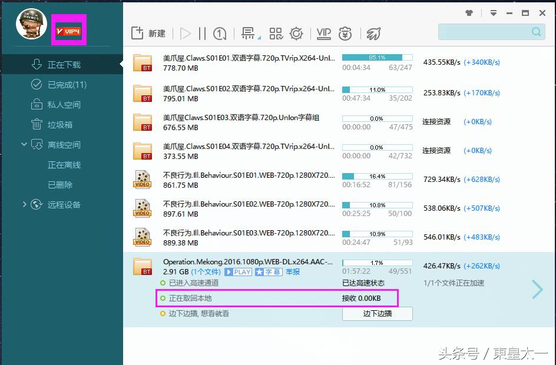Click acceleration speed (+628KB/s)

point(482,180)
